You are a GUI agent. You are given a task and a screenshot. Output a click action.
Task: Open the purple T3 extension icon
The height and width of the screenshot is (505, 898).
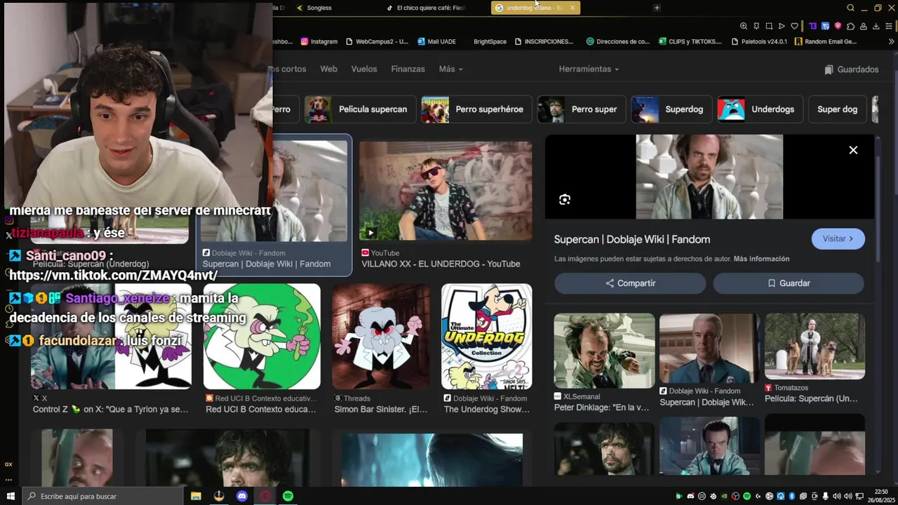(x=812, y=26)
